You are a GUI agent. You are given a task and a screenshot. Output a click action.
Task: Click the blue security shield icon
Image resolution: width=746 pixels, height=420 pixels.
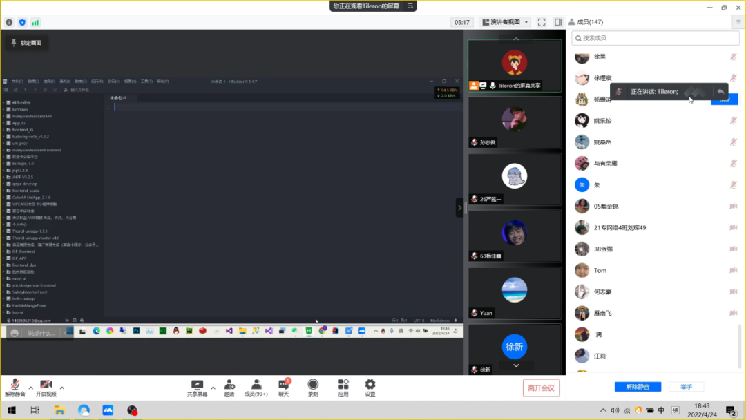22,22
